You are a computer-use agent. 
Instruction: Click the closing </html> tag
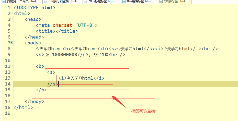coord(23,107)
